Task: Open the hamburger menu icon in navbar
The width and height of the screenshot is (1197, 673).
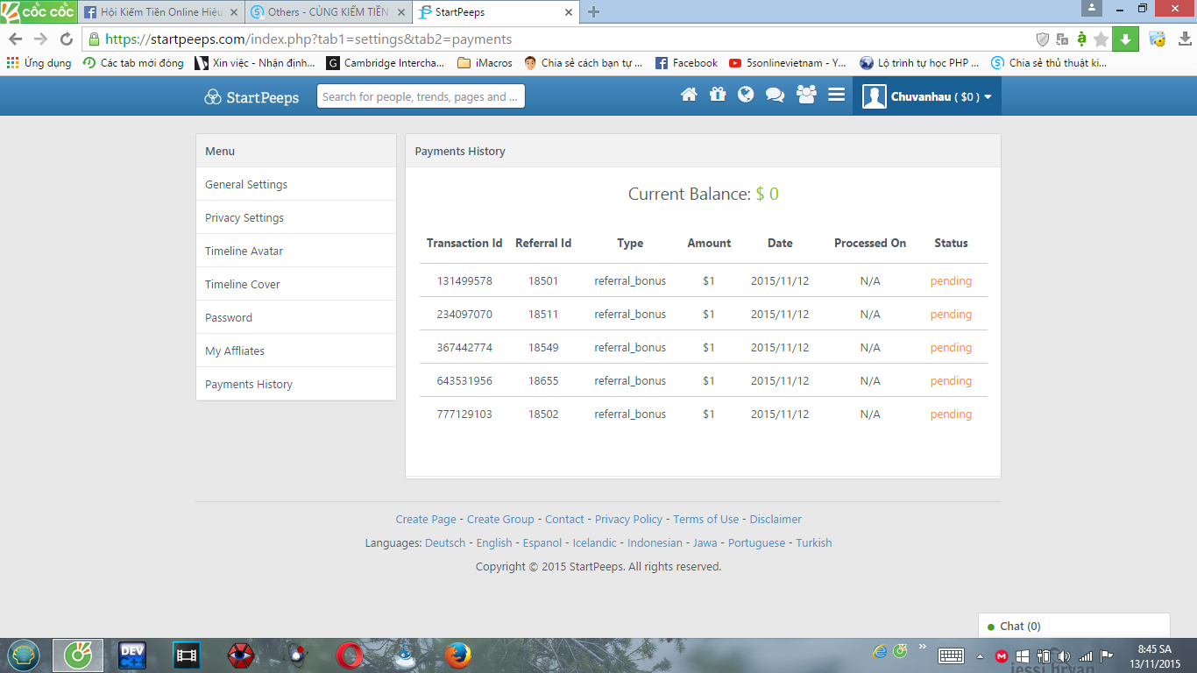Action: point(836,96)
